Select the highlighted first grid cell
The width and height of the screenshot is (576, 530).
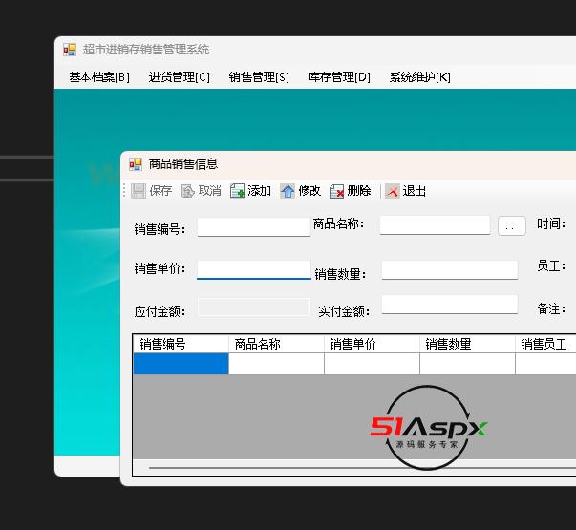click(x=181, y=364)
